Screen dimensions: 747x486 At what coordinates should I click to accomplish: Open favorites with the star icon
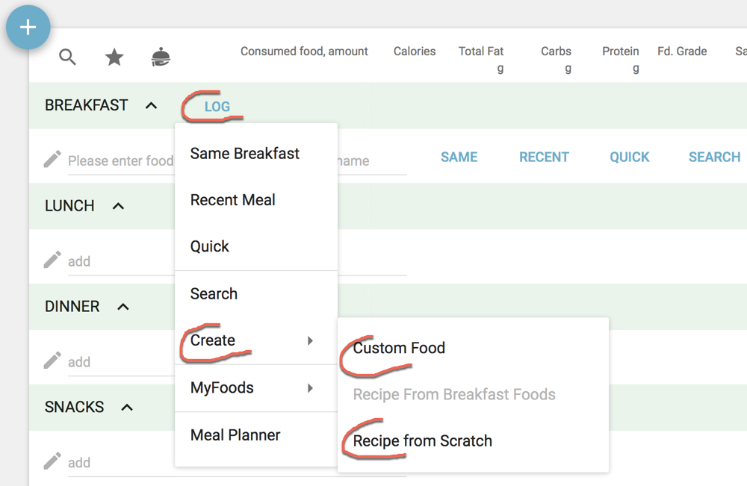114,57
